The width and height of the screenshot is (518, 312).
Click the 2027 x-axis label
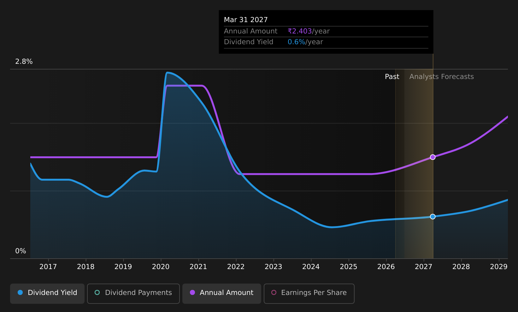click(424, 267)
